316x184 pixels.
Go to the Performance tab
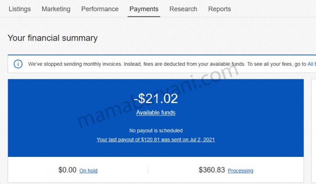(x=100, y=9)
